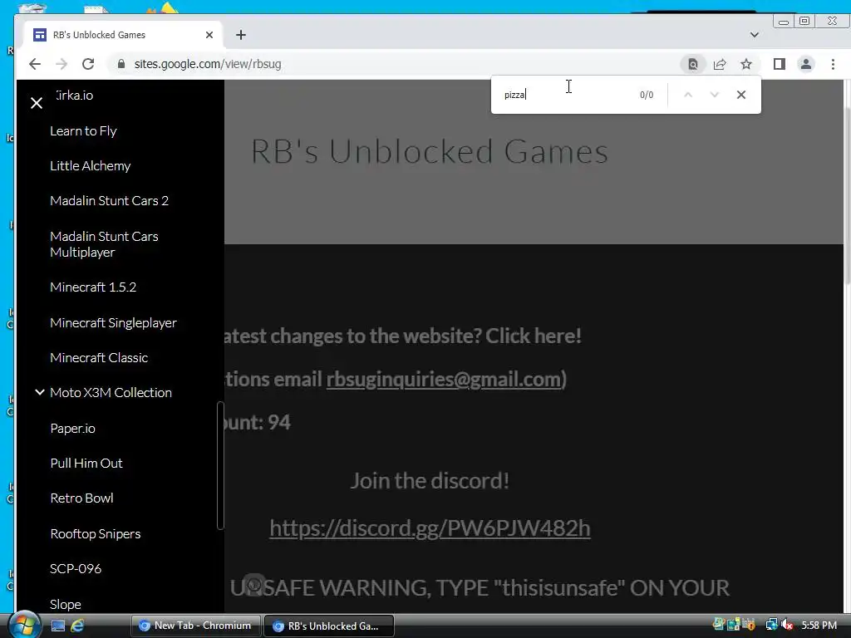Viewport: 851px width, 638px height.
Task: Open Moto X3M Collection page
Action: pyautogui.click(x=111, y=393)
